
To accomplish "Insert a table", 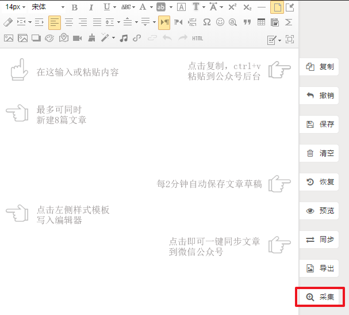I will pos(261,22).
